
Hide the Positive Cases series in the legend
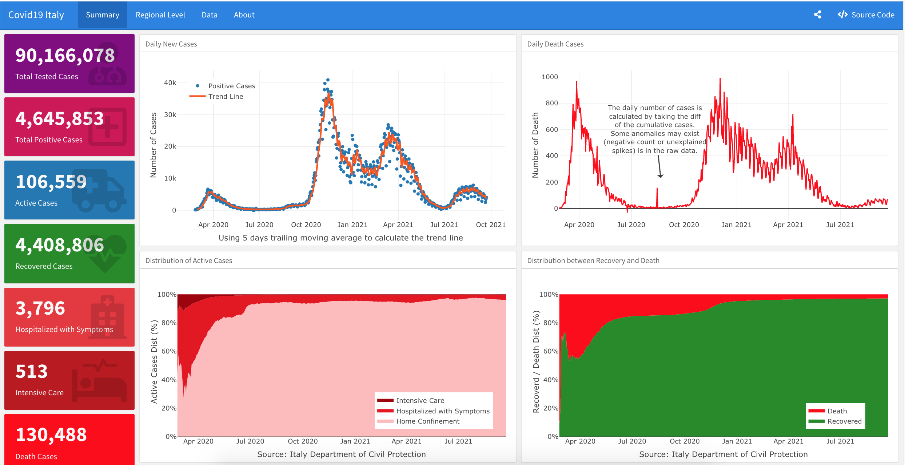(x=232, y=85)
